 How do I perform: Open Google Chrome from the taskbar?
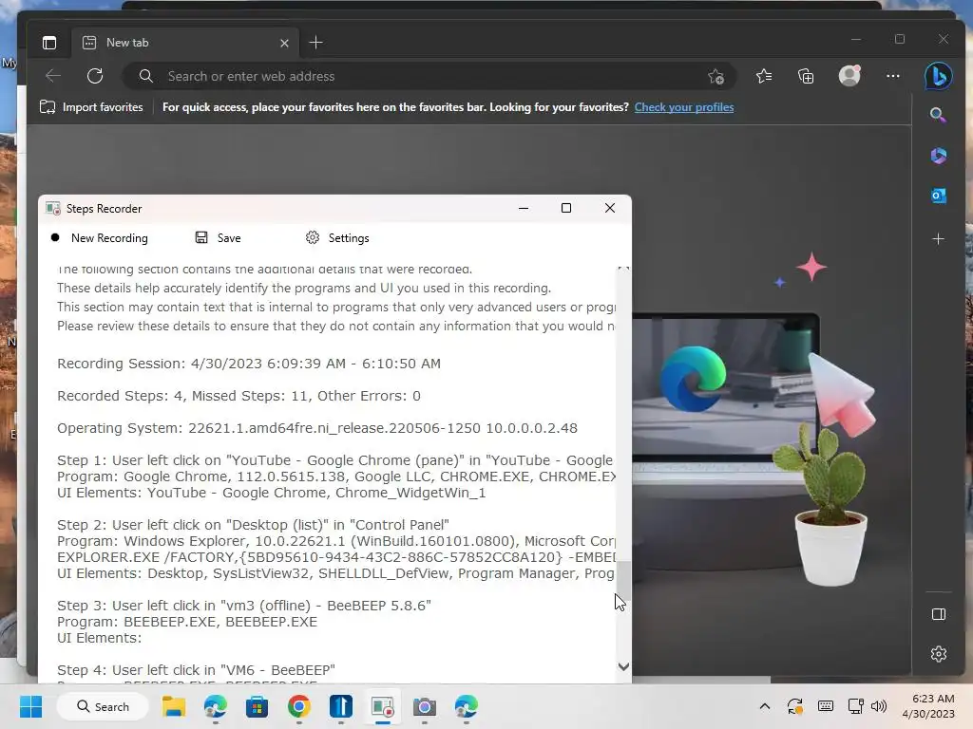(299, 706)
